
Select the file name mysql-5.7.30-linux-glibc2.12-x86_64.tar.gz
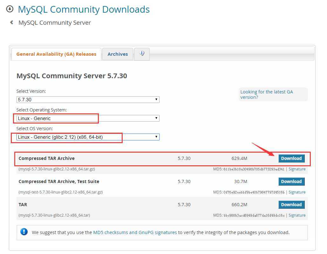(x=57, y=169)
